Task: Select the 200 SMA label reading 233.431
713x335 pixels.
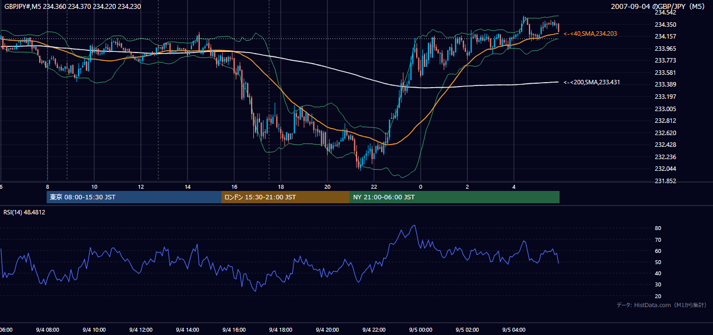Action: 592,83
